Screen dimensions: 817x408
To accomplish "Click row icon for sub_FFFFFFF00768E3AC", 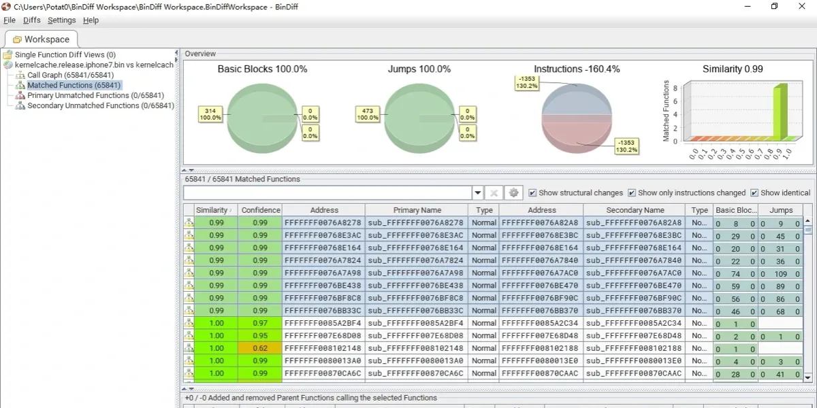I will pyautogui.click(x=189, y=235).
